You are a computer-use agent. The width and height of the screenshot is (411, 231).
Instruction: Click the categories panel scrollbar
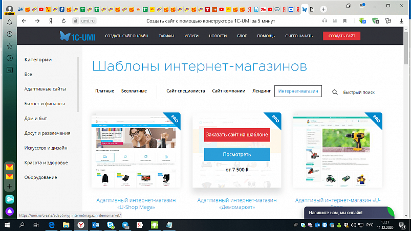pyautogui.click(x=78, y=84)
